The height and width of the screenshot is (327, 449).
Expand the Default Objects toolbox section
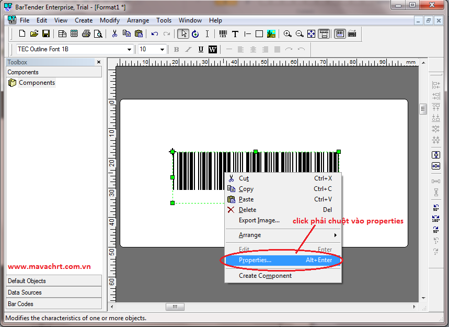point(54,281)
